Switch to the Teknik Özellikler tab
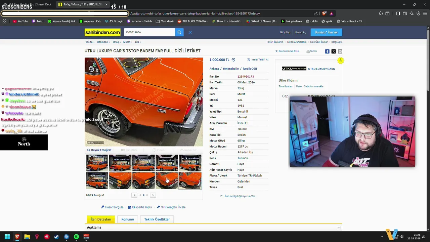430x242 pixels. [x=157, y=219]
